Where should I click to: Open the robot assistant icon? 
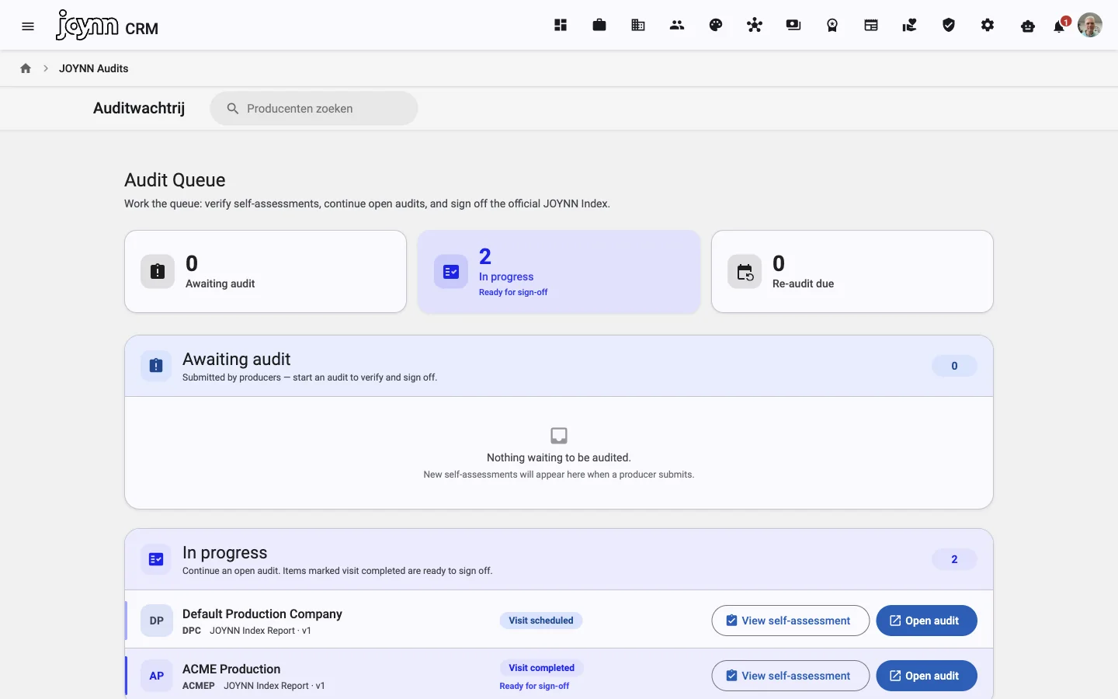click(1028, 26)
